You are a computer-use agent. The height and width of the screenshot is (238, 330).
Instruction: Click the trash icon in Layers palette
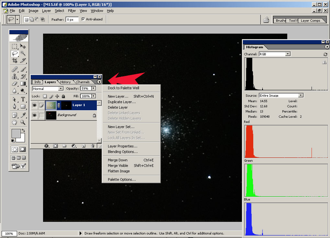[x=92, y=146]
